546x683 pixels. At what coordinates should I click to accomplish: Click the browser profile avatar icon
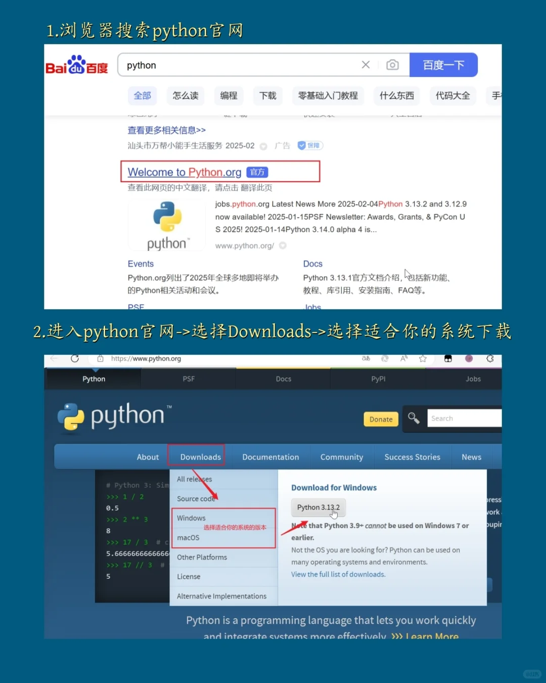pos(469,358)
